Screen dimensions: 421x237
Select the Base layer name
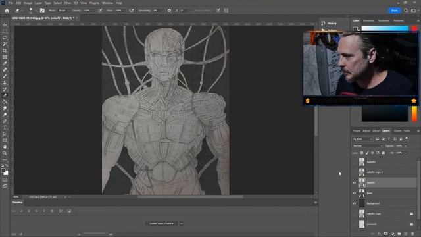(x=370, y=193)
